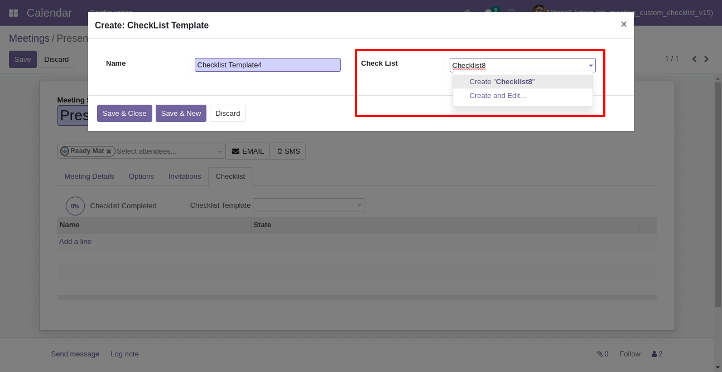Choose Create and Edit... option

[522, 96]
